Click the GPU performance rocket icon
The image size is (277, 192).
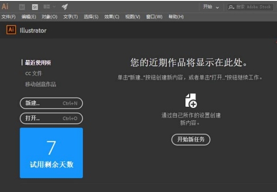[65, 7]
